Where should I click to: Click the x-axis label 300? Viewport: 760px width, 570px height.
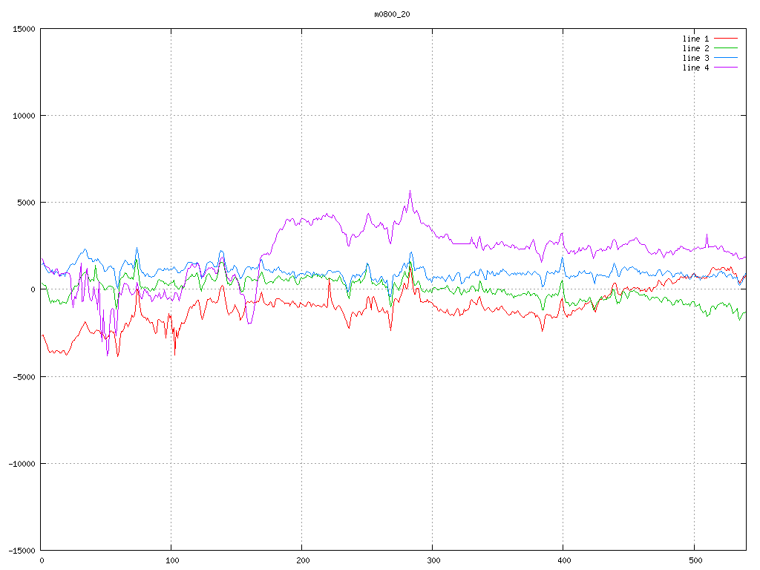[x=433, y=561]
